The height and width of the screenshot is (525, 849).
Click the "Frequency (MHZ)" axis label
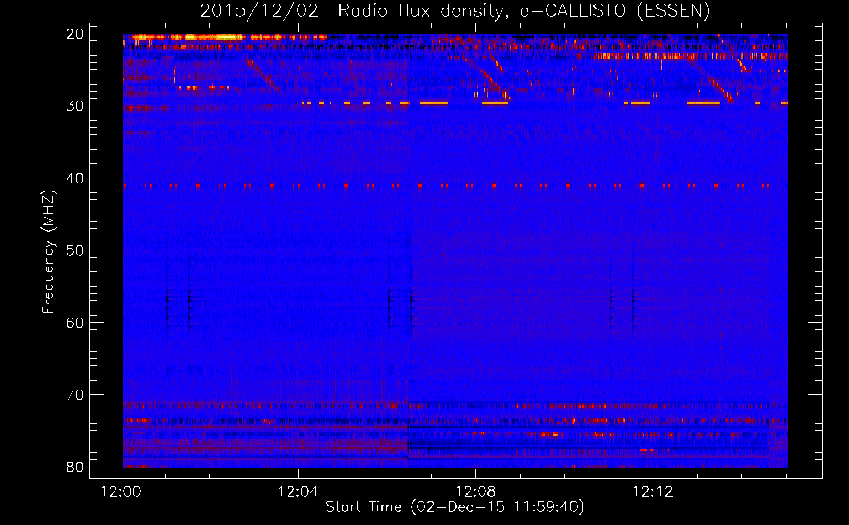point(48,252)
